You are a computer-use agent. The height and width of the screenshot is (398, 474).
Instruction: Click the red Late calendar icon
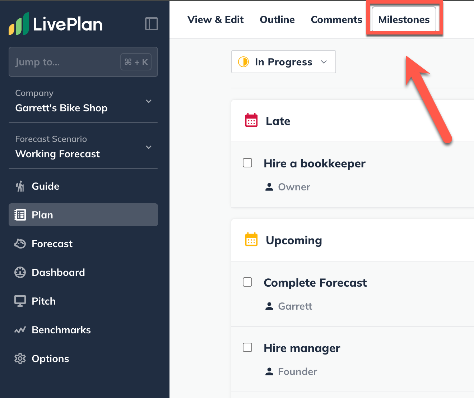click(251, 120)
